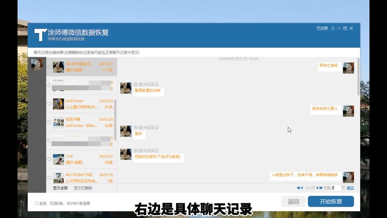This screenshot has width=387, height=218.
Task: Click the 62条 message count
Action: (x=109, y=126)
